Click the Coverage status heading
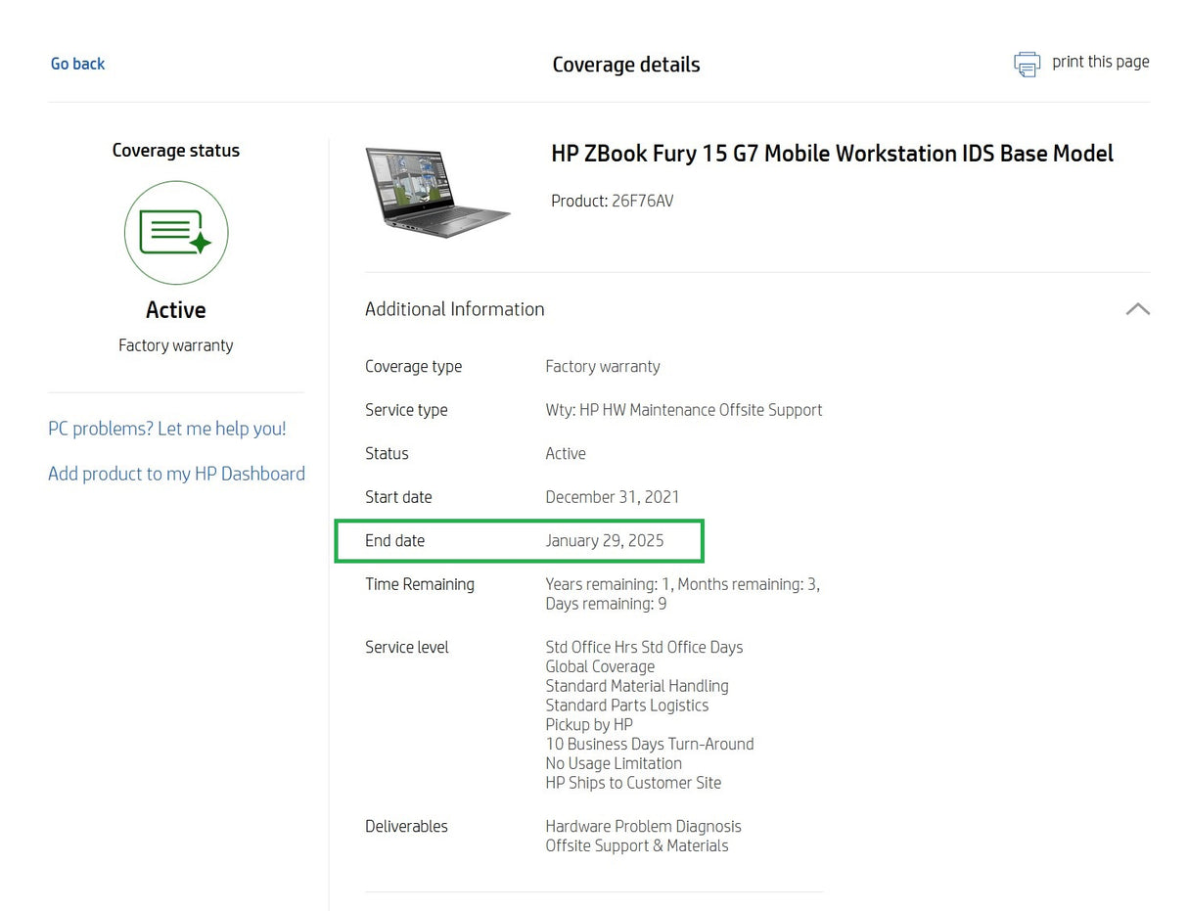This screenshot has width=1188, height=911. pos(176,151)
